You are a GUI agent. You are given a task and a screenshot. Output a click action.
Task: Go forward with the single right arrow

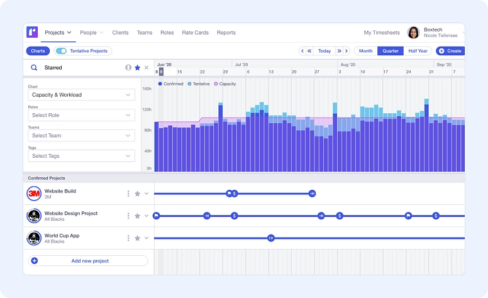click(347, 51)
